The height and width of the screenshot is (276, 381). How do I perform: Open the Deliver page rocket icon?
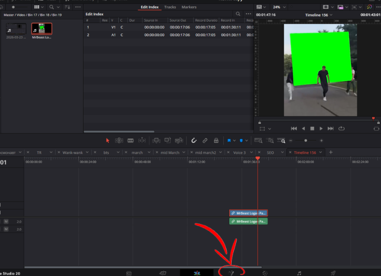[x=333, y=273]
